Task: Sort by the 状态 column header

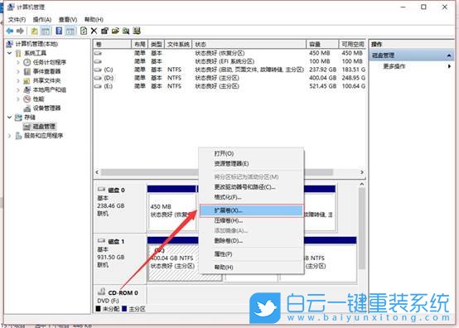Action: (249, 44)
